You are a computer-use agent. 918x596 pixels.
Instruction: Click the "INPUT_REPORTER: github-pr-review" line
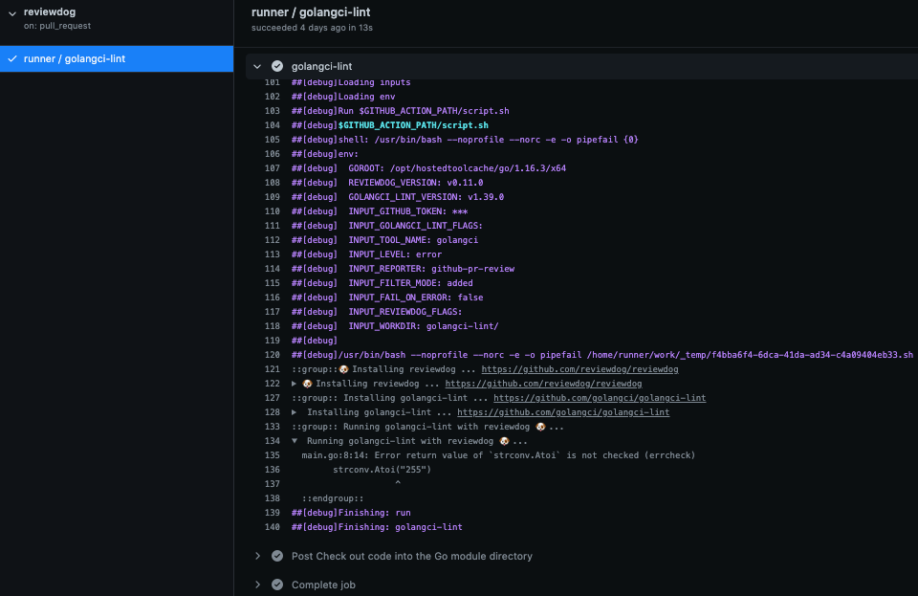431,269
